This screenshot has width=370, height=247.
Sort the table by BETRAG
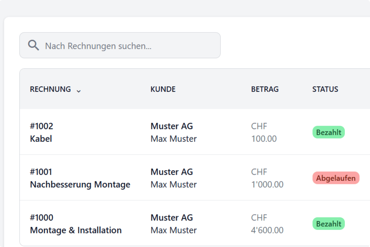click(x=265, y=89)
